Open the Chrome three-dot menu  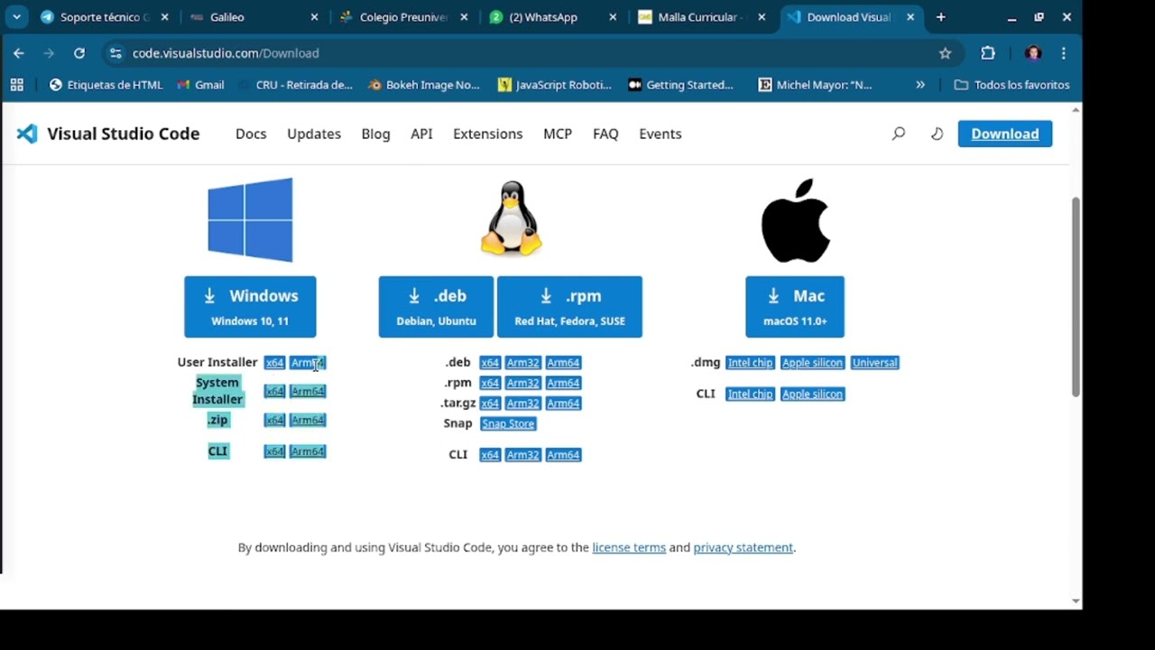1064,53
